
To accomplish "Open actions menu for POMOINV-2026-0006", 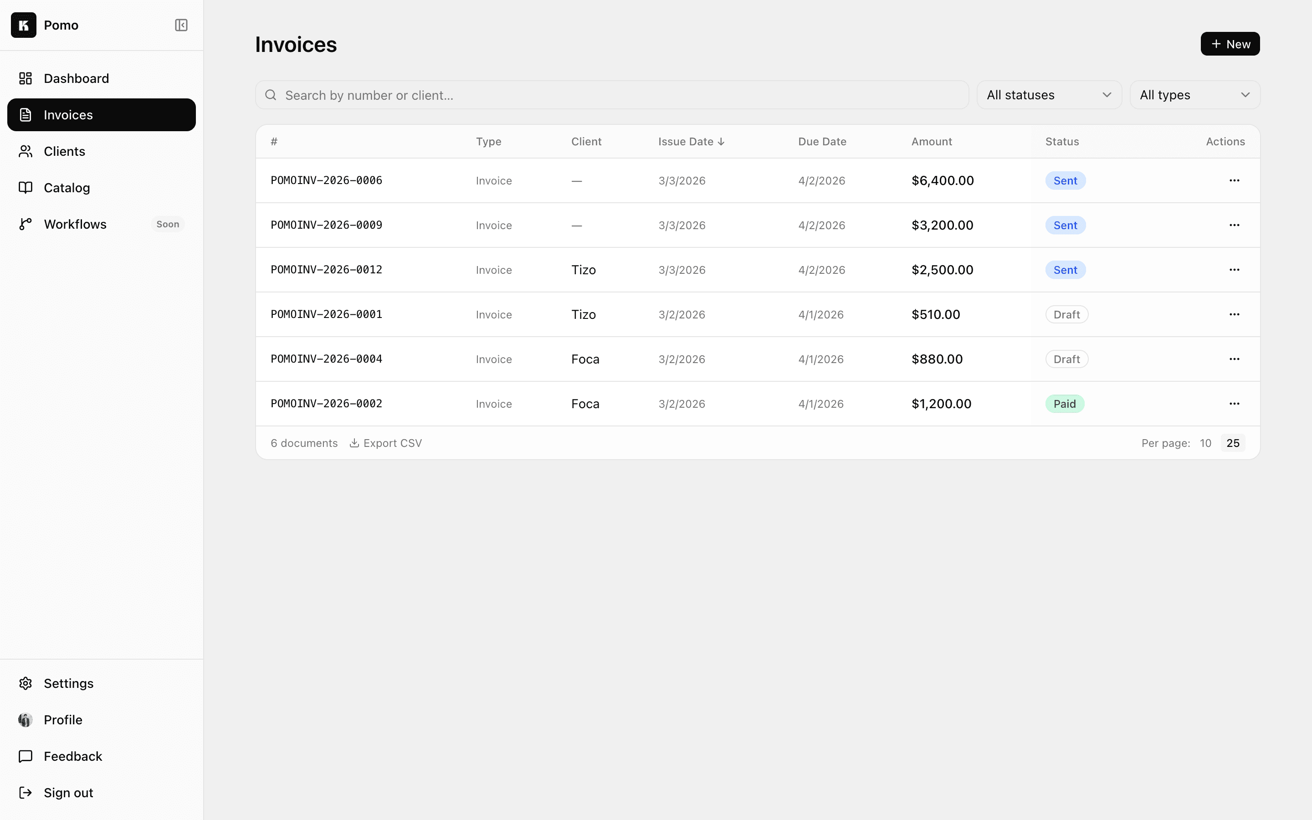I will 1235,180.
